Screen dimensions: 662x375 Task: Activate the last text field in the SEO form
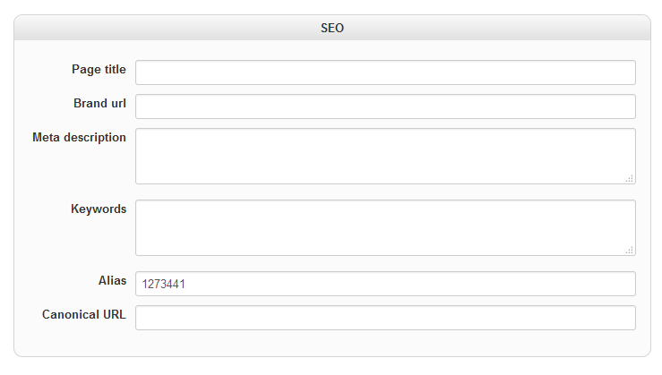click(385, 318)
